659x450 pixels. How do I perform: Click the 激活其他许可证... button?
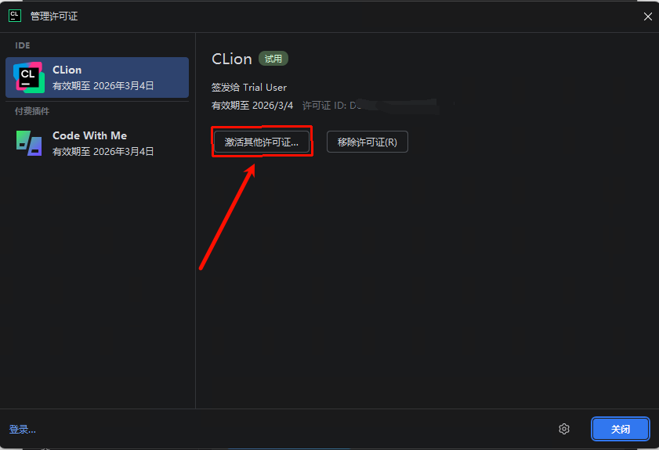[x=262, y=142]
